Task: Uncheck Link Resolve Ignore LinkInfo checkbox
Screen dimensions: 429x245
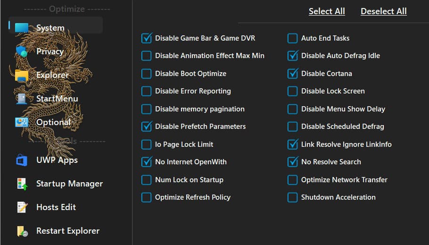Action: pos(292,144)
